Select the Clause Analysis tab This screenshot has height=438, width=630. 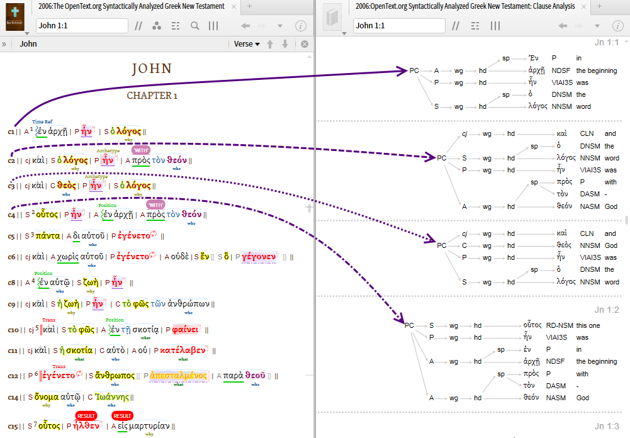(x=465, y=6)
